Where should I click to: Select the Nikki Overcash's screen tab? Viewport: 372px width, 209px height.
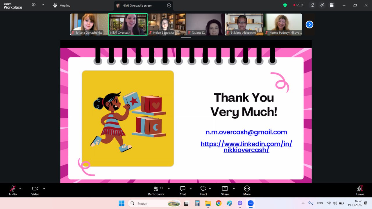tap(137, 6)
